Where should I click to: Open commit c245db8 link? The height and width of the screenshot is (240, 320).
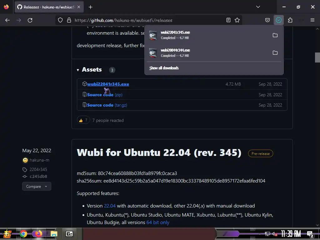coord(38,177)
